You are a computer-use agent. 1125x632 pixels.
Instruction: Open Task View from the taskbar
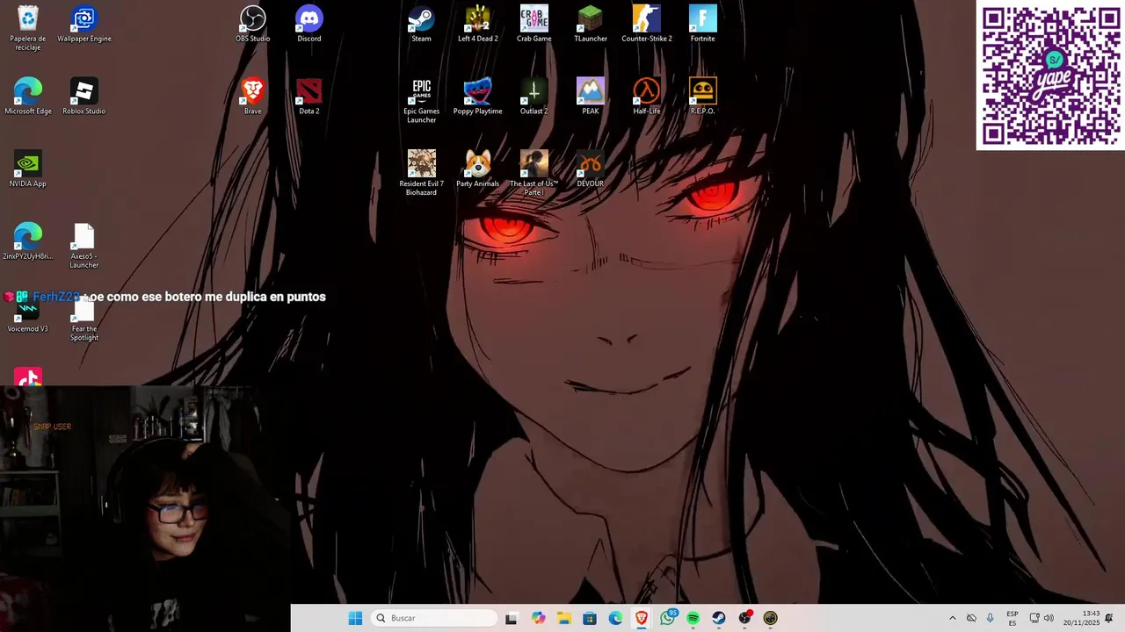(x=512, y=618)
